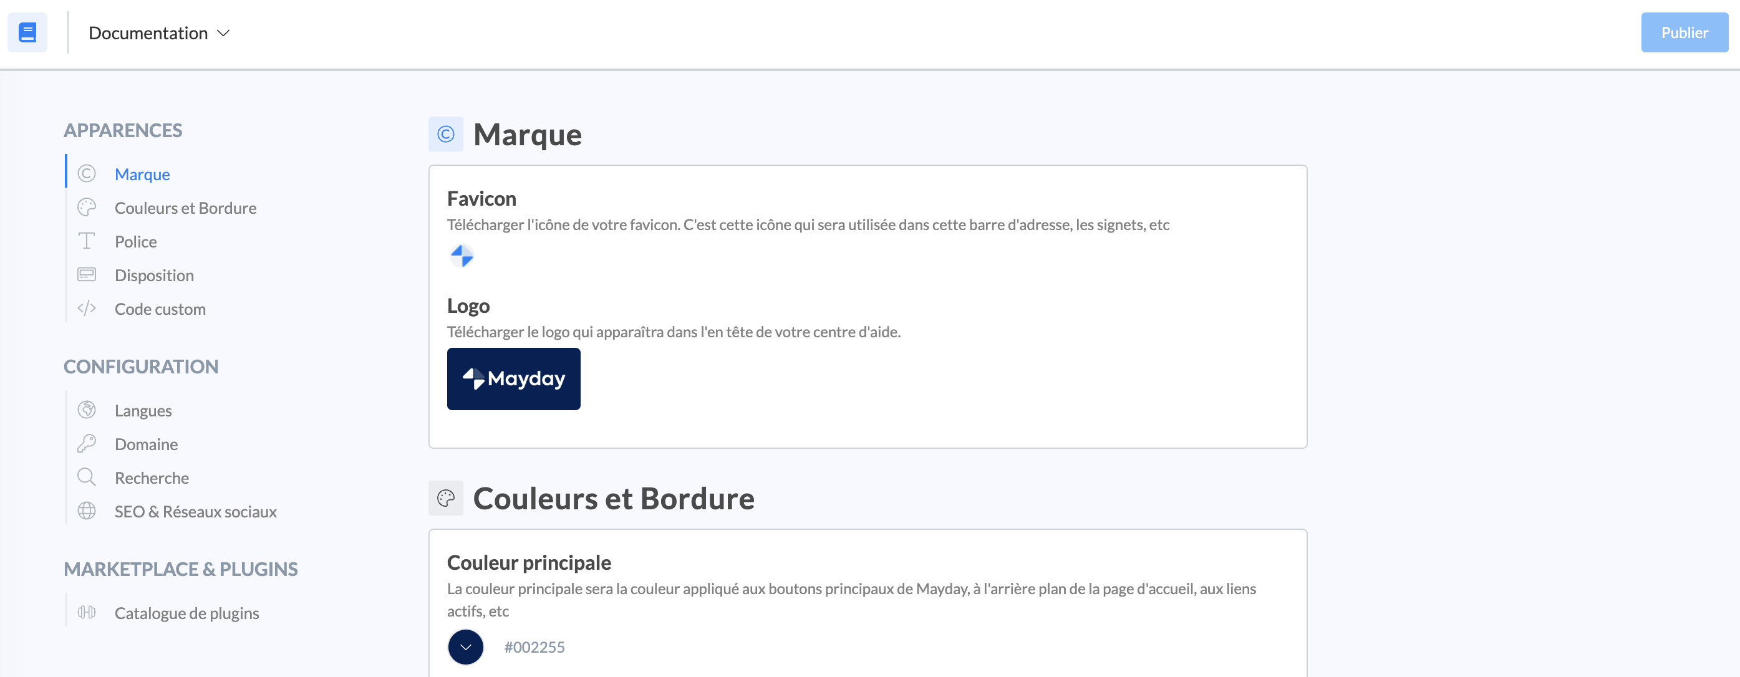Open Code custom via the code icon

(x=87, y=309)
